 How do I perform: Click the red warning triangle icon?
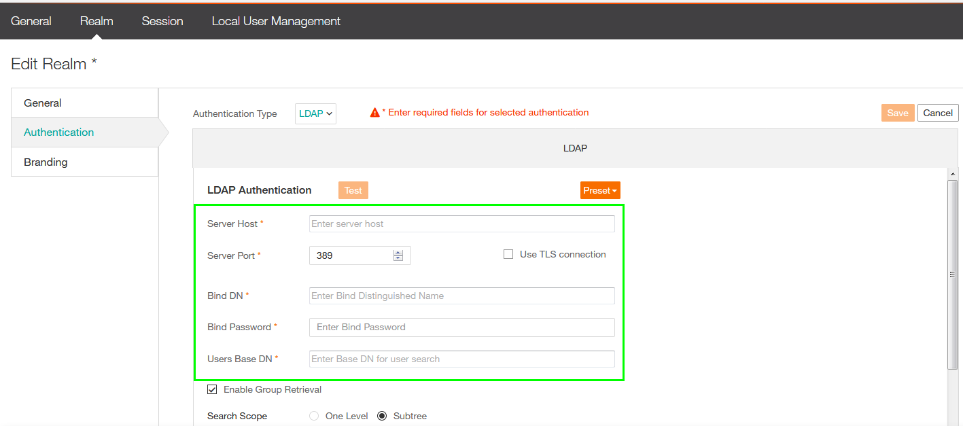(374, 113)
